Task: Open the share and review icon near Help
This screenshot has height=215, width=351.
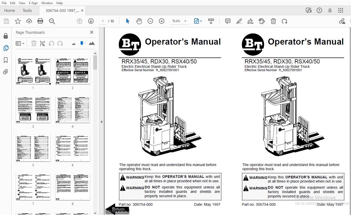Action: pos(308,10)
